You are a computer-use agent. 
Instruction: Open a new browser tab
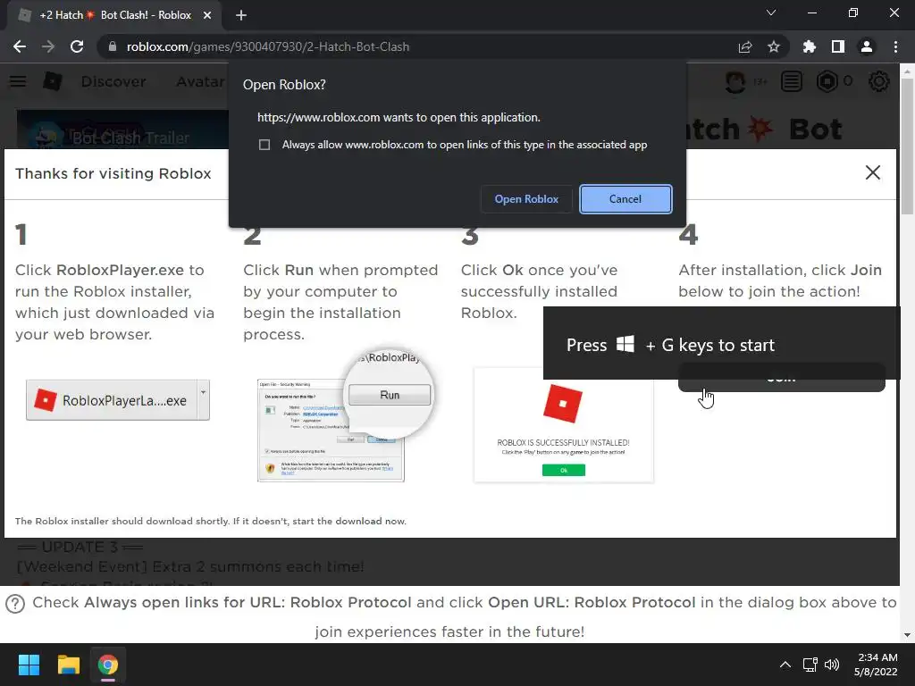coord(241,15)
